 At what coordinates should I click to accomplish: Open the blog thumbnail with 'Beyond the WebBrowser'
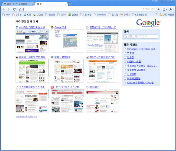point(102,41)
